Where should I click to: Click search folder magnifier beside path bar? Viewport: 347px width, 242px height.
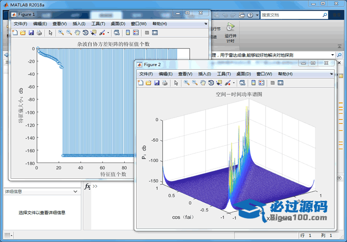339,55
